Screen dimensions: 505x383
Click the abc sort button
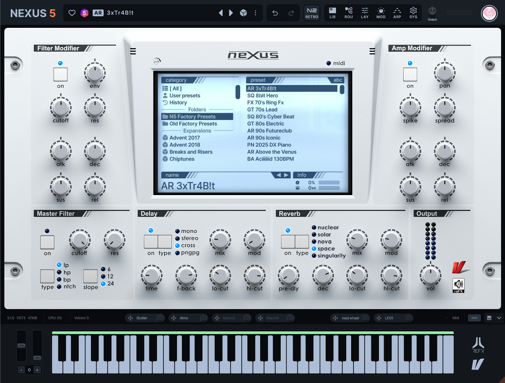tap(338, 80)
